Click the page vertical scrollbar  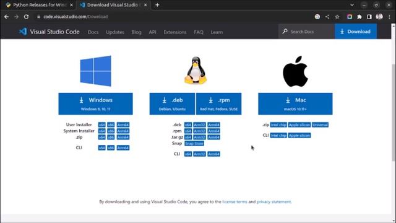394,112
